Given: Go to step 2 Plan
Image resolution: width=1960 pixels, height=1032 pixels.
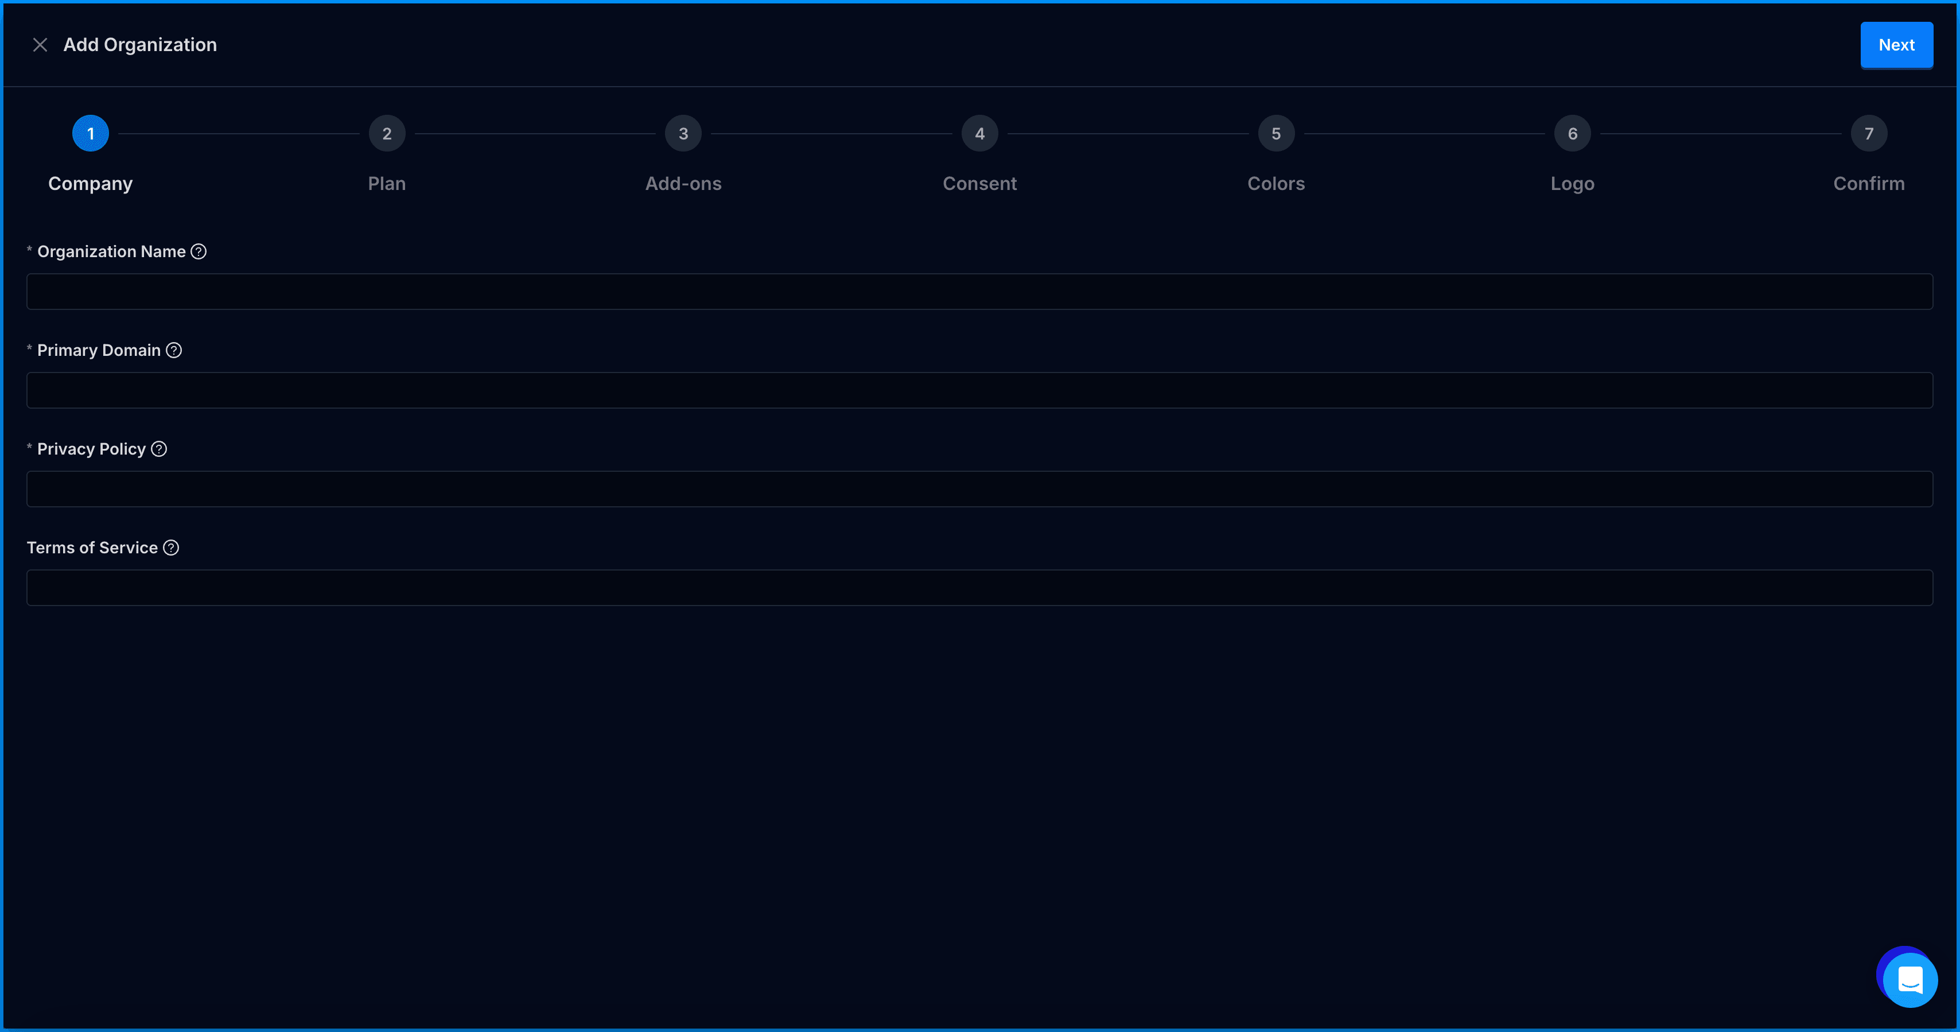Looking at the screenshot, I should pyautogui.click(x=387, y=134).
